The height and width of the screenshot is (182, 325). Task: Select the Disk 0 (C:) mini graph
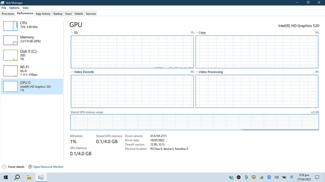[x=10, y=55]
